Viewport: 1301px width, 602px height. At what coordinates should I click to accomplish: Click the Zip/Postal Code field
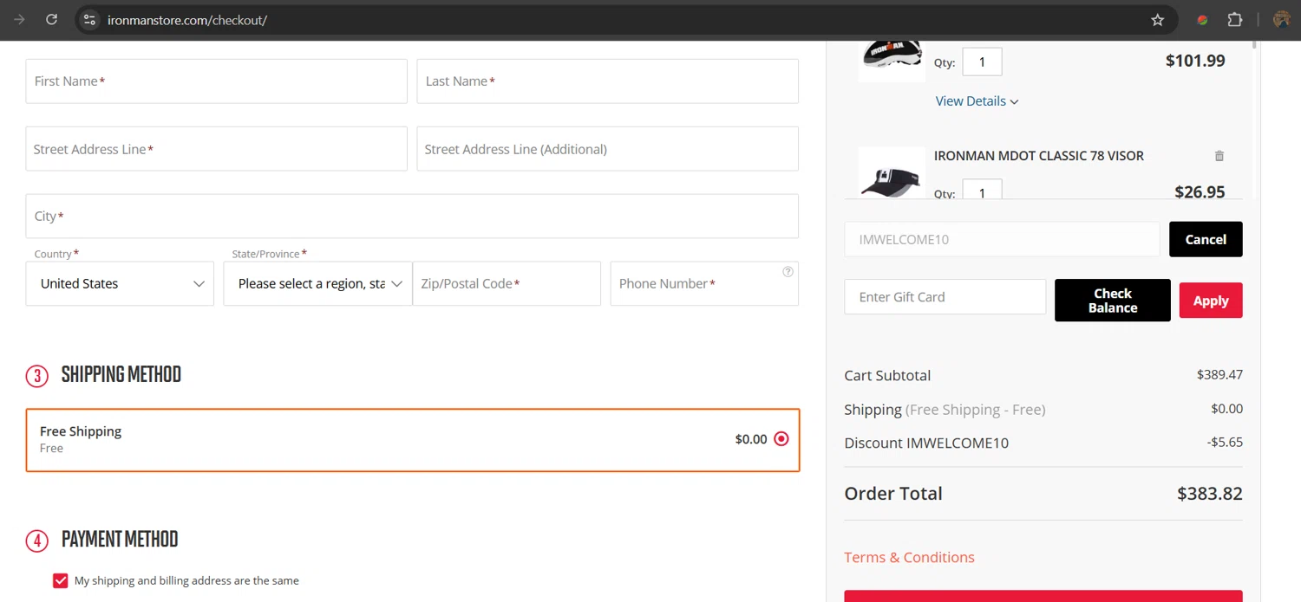pos(507,283)
